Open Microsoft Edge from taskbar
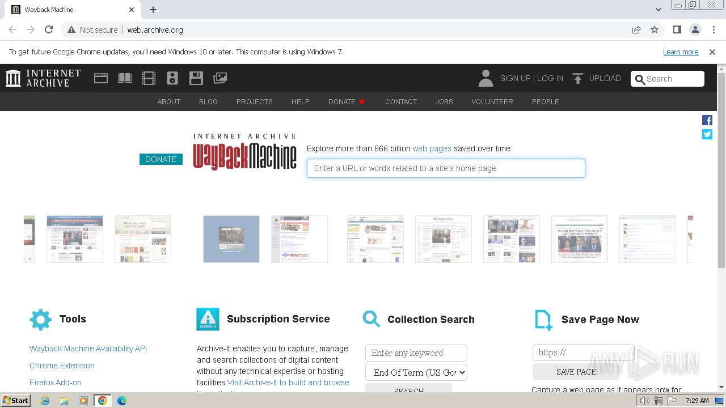726x408 pixels. click(x=121, y=401)
